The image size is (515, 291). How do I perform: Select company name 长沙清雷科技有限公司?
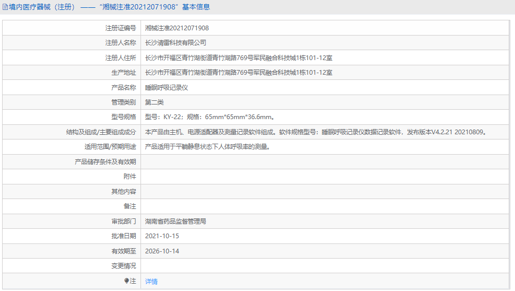tap(175, 43)
